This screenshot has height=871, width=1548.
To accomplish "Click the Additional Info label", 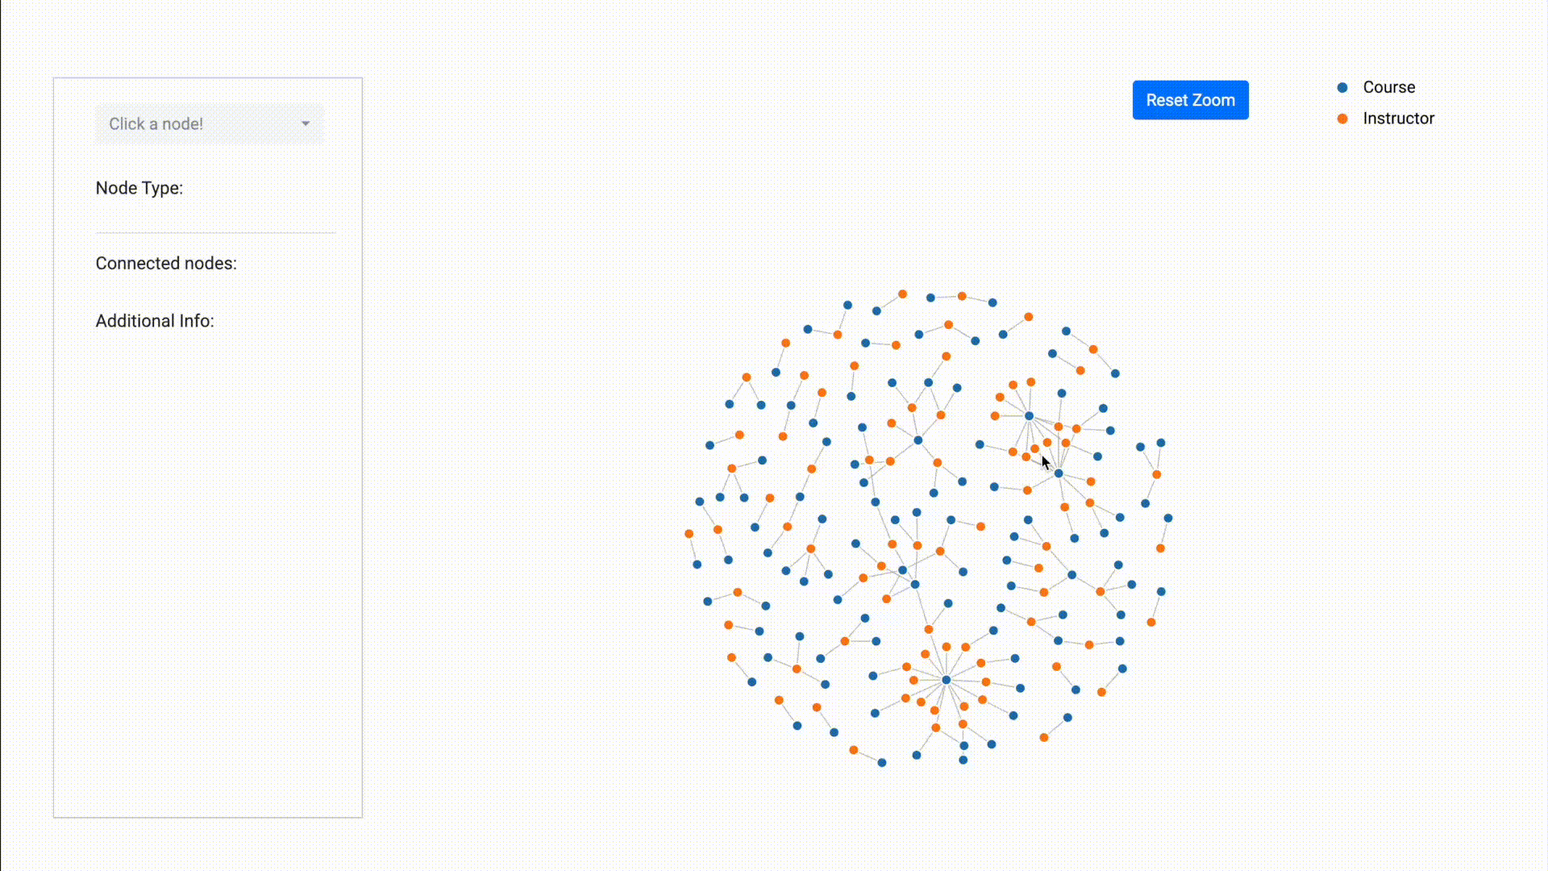I will coord(155,321).
